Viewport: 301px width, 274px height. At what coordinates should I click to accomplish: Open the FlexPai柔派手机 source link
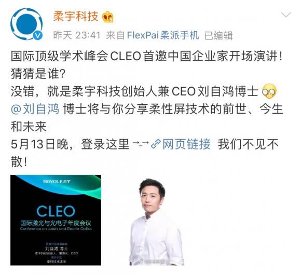pos(163,35)
